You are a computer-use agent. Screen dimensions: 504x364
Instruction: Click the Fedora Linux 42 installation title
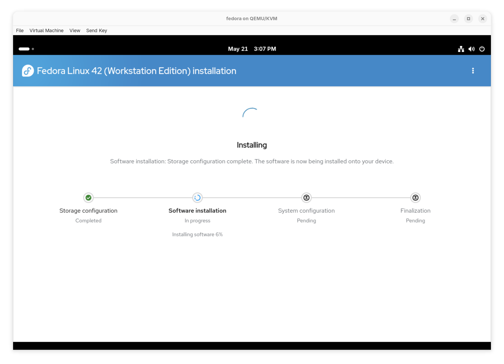pyautogui.click(x=137, y=71)
